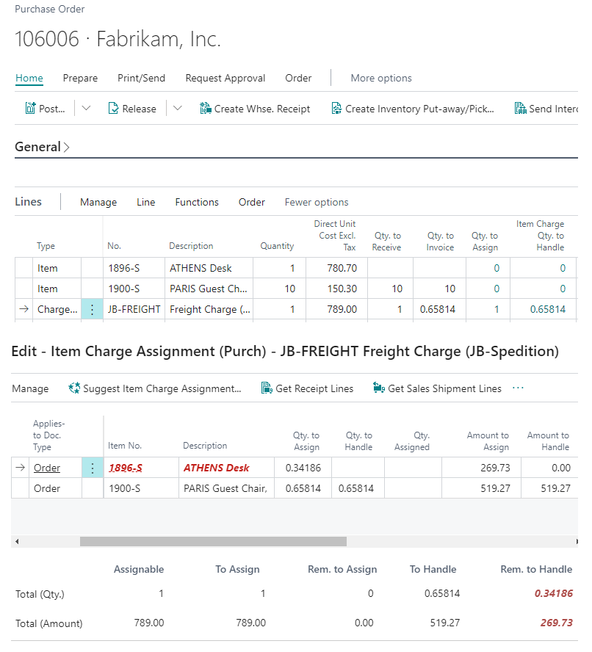Click the Get Sales Shipment Lines icon
This screenshot has width=592, height=652.
click(x=379, y=388)
